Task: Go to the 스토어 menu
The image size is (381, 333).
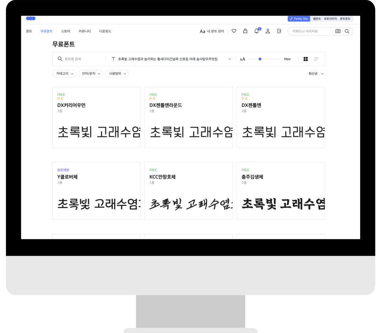Action: [65, 31]
